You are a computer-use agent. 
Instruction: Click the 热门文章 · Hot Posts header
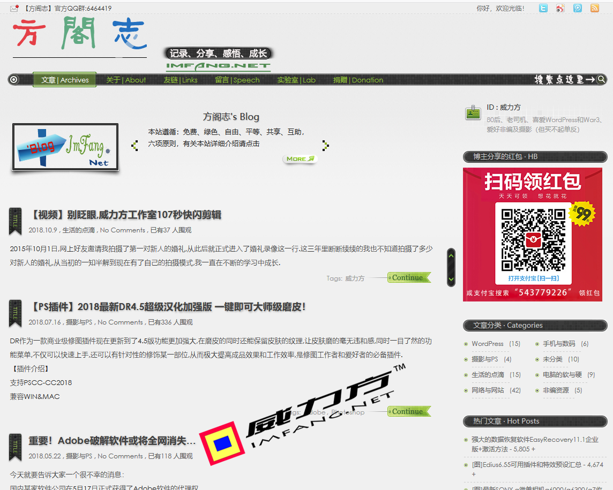point(535,421)
